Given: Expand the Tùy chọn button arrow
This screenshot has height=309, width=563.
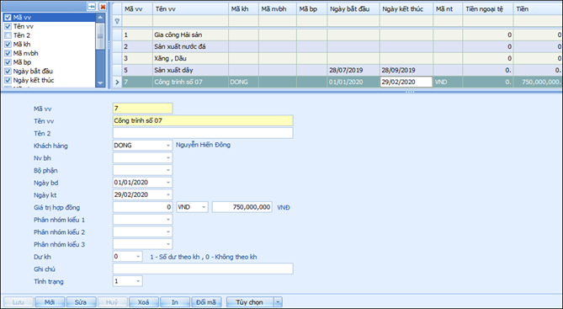Looking at the screenshot, I should click(x=278, y=302).
